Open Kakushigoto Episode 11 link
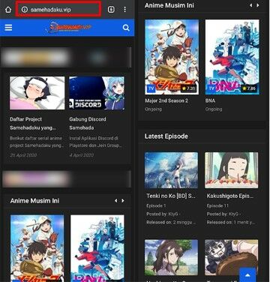This screenshot has width=270, height=282. pyautogui.click(x=229, y=196)
